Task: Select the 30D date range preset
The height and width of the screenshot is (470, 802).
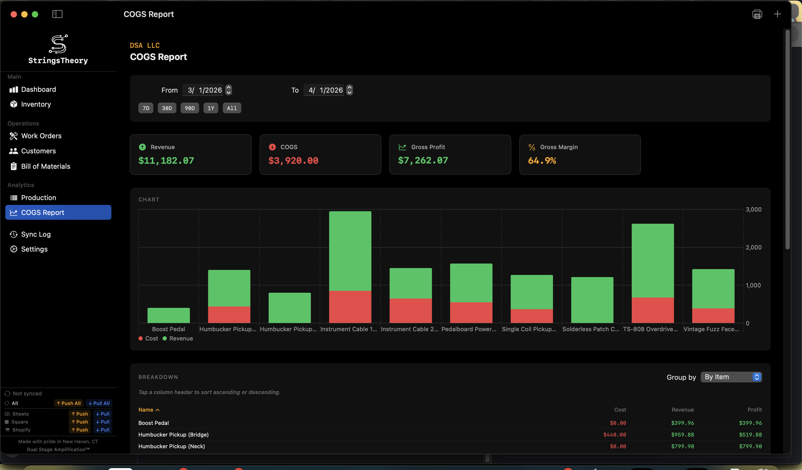Action: tap(167, 108)
